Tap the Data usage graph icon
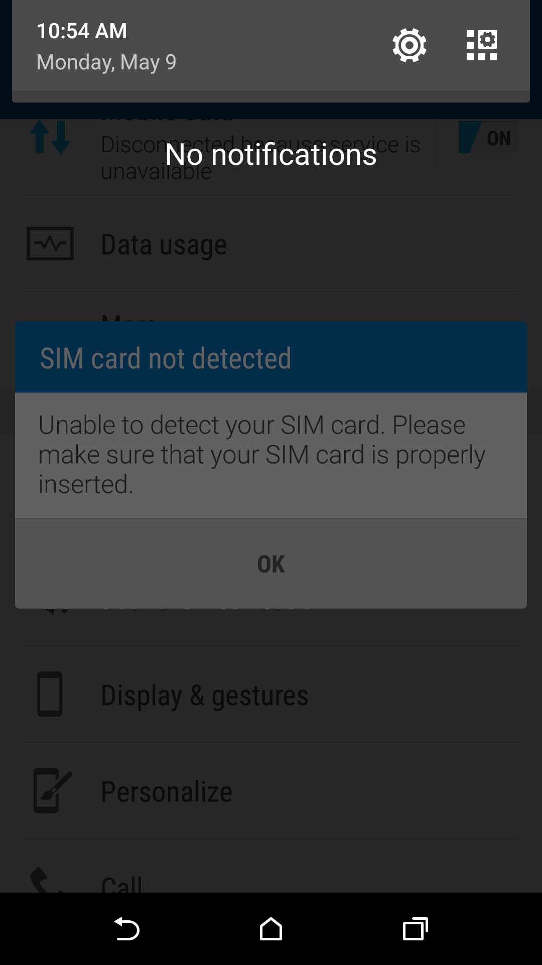Screen dimensions: 542x965 pyautogui.click(x=50, y=244)
